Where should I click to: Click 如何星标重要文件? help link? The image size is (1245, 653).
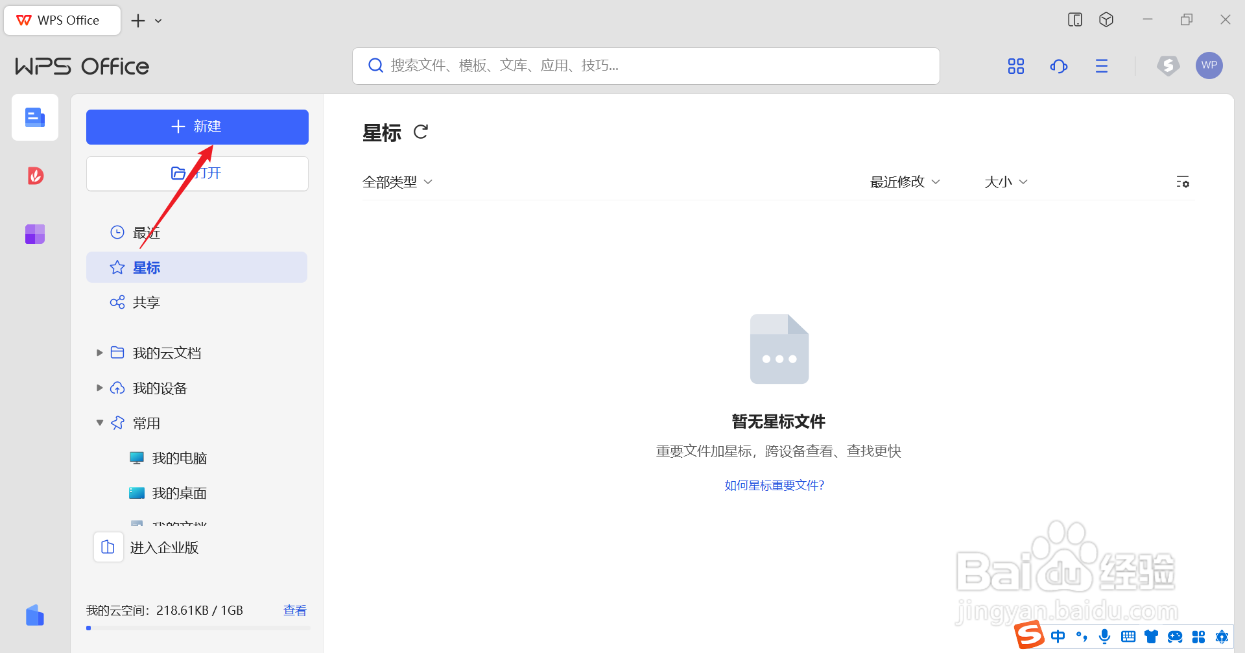click(x=774, y=485)
